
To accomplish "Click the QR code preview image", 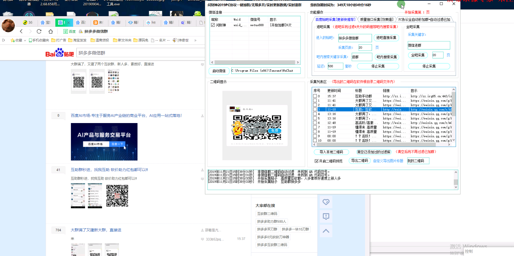I will pyautogui.click(x=257, y=126).
